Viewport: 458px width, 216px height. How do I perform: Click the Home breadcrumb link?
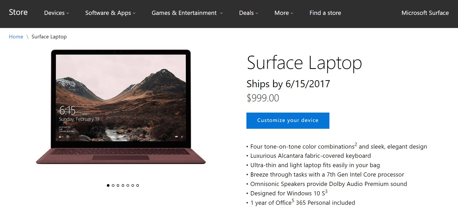16,37
